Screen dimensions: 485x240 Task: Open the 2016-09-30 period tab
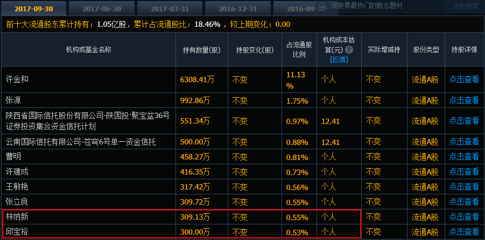(303, 8)
